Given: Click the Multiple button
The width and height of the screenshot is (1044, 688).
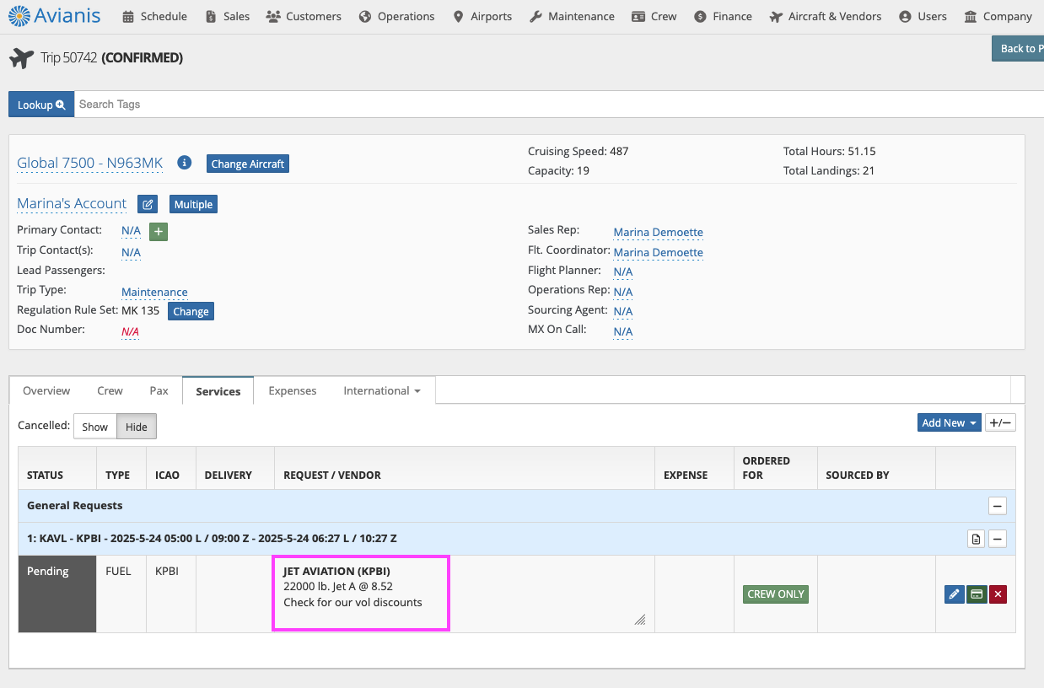Looking at the screenshot, I should click(x=193, y=204).
